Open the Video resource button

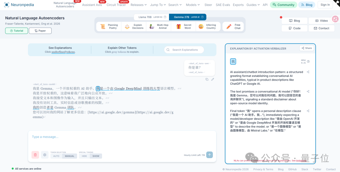pos(321,20)
